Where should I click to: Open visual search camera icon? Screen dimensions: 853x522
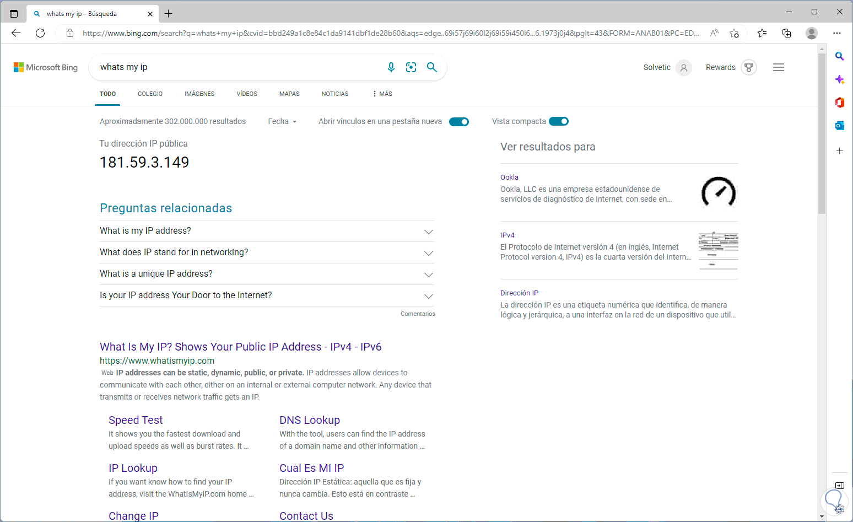pyautogui.click(x=411, y=67)
